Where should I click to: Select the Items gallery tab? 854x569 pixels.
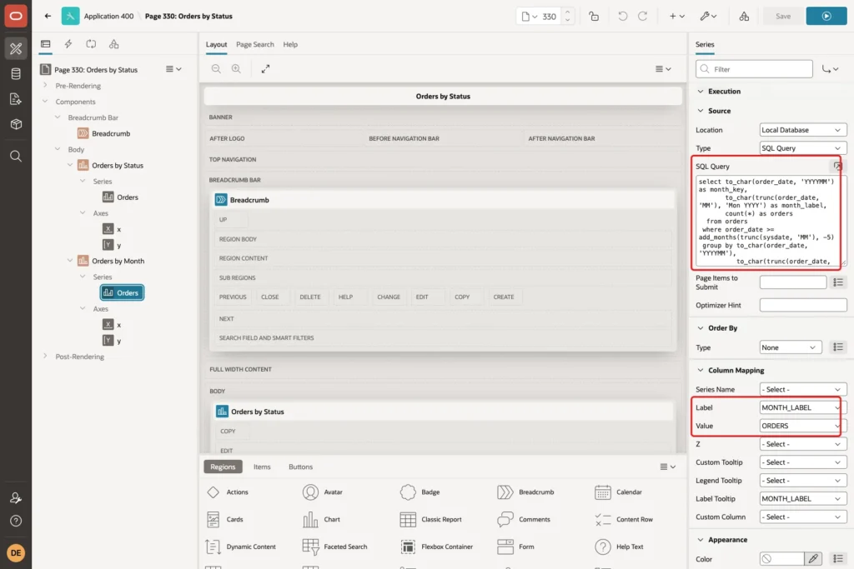click(262, 467)
